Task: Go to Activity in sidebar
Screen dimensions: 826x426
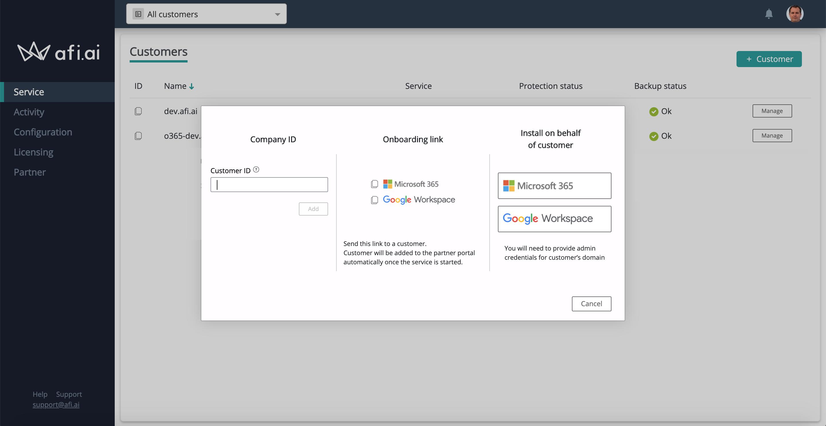Action: (29, 112)
